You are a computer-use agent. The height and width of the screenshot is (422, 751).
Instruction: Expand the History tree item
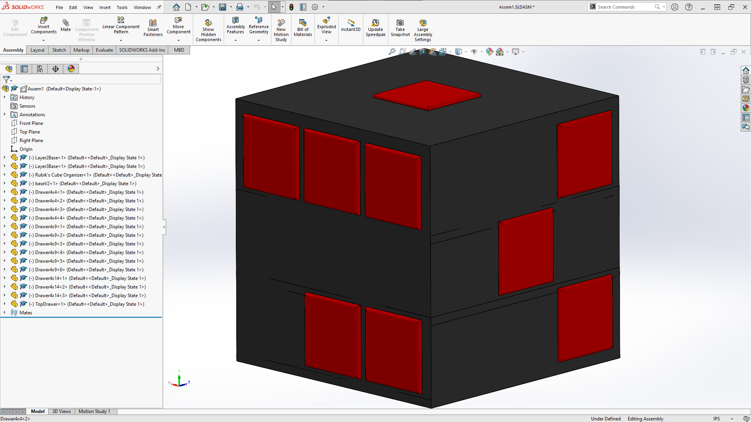coord(4,97)
